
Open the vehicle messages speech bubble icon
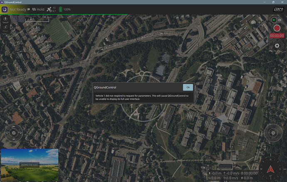29,9
